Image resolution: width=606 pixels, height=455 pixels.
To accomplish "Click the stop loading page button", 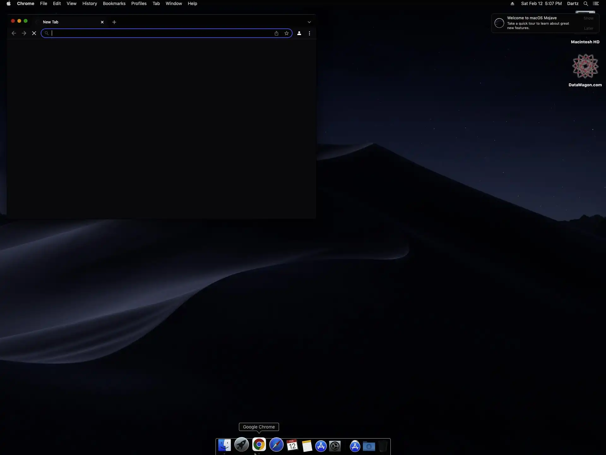I will point(34,33).
